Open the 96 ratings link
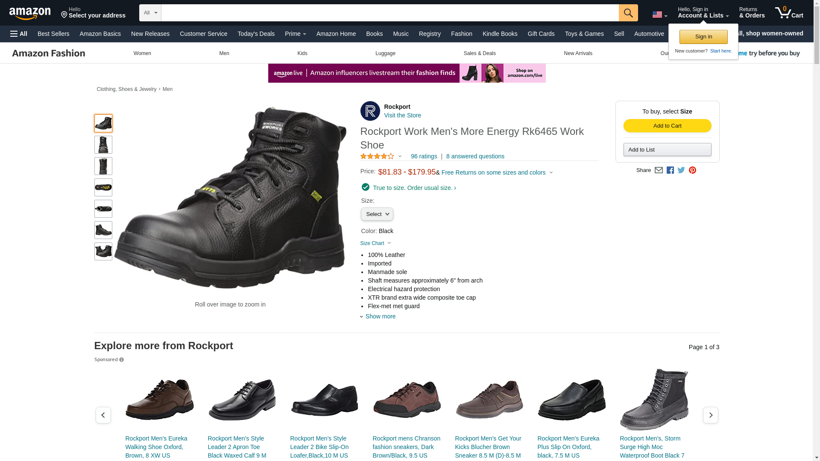 point(424,156)
